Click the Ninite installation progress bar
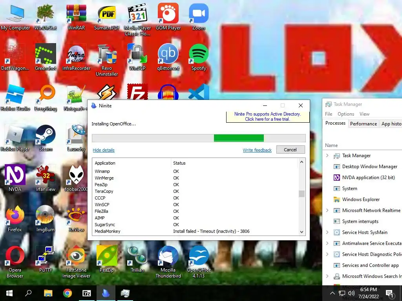Viewport: 402px width, 301px height. [199, 138]
